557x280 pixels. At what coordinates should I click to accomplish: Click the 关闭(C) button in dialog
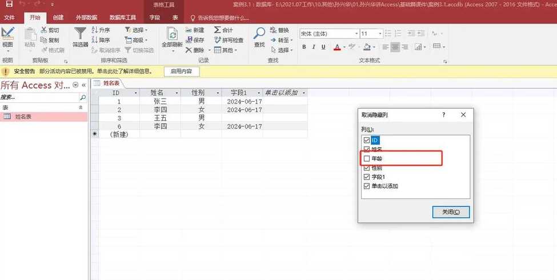pos(451,212)
